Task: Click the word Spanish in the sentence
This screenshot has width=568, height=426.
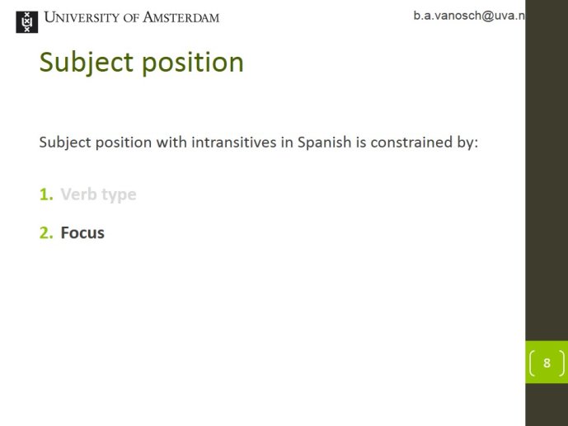Action: pos(324,143)
